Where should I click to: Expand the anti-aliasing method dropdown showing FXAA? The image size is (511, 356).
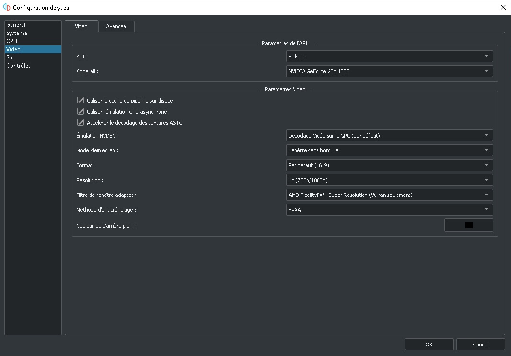pyautogui.click(x=389, y=210)
